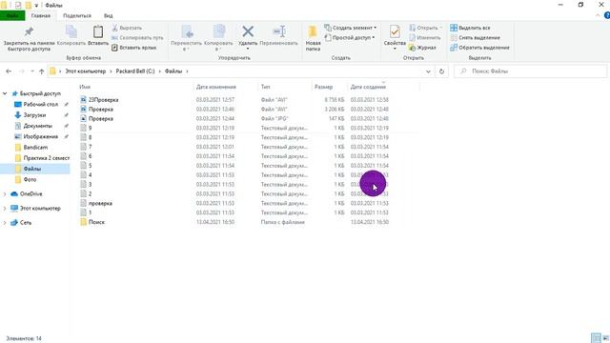Viewport: 610px width, 343px height.
Task: Click Packard Bell (C:) in breadcrumb
Action: tap(135, 71)
